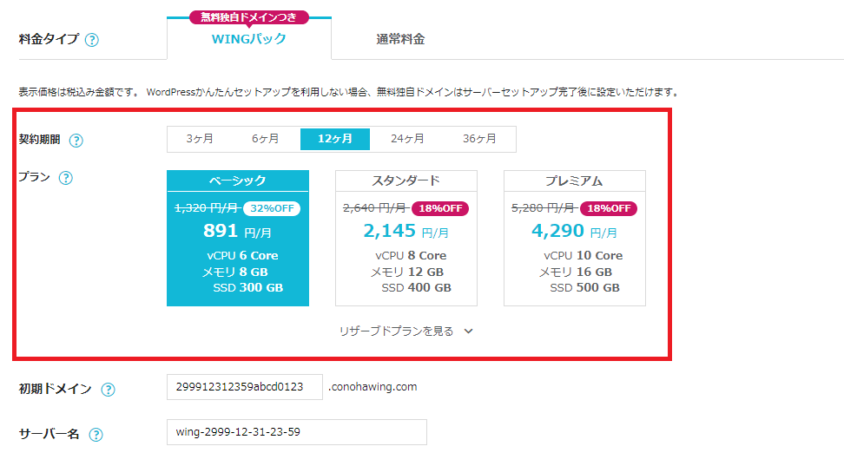Click the 18%OFF badge on プレミアム

tap(609, 208)
